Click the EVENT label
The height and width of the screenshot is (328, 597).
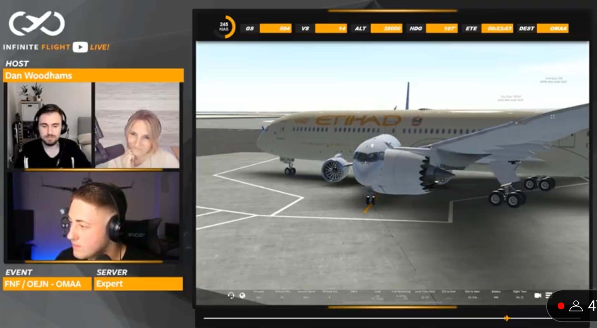[x=19, y=272]
